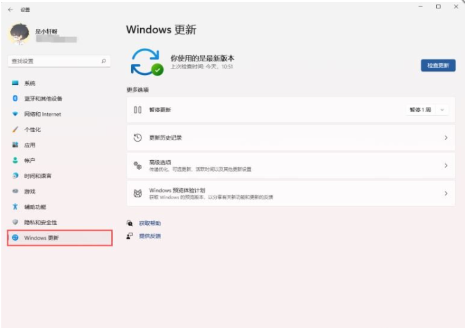The image size is (465, 328).
Task: Expand the pause duration chevron arrow
Action: pos(442,110)
